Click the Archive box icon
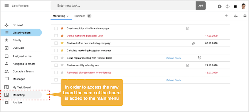The height and width of the screenshot is (112, 249). tap(7, 103)
